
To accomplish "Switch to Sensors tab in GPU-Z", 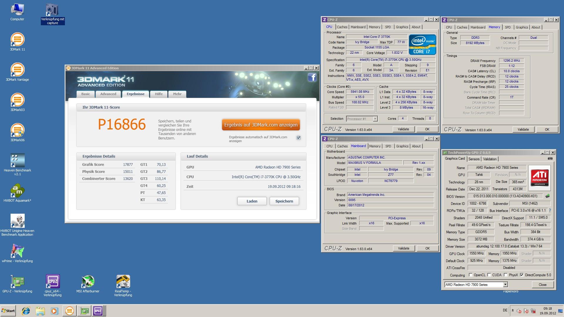I will point(474,159).
